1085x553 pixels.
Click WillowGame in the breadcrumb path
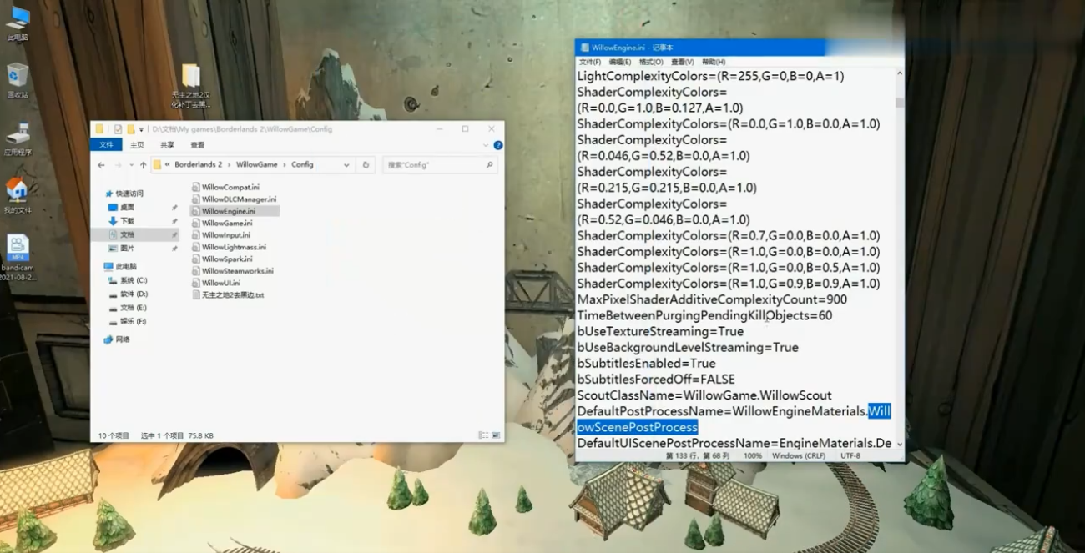[257, 165]
